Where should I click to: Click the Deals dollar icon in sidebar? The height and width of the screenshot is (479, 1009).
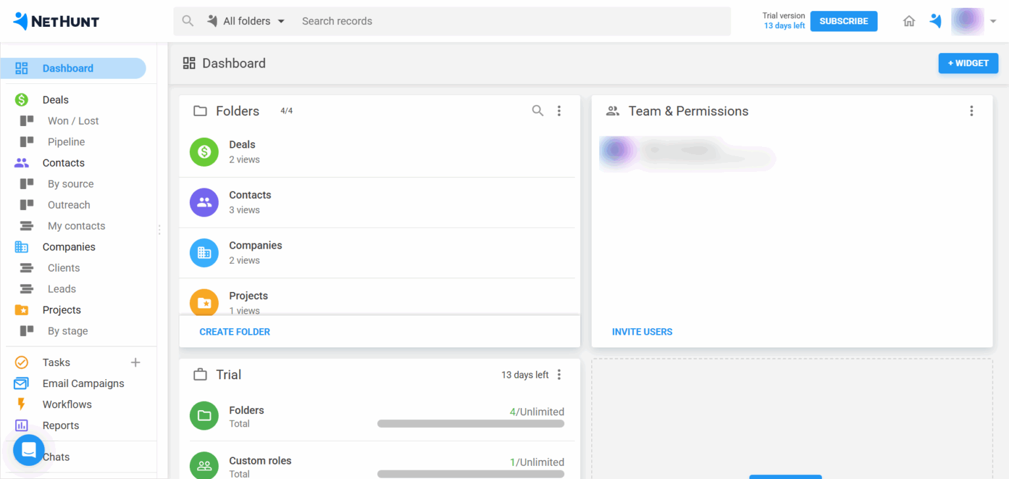pyautogui.click(x=22, y=100)
